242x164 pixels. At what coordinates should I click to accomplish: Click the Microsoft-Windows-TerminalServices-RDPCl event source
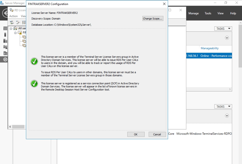pos(204,134)
